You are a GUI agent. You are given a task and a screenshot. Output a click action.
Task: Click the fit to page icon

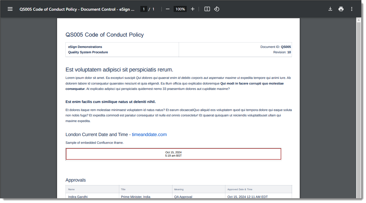(x=207, y=9)
